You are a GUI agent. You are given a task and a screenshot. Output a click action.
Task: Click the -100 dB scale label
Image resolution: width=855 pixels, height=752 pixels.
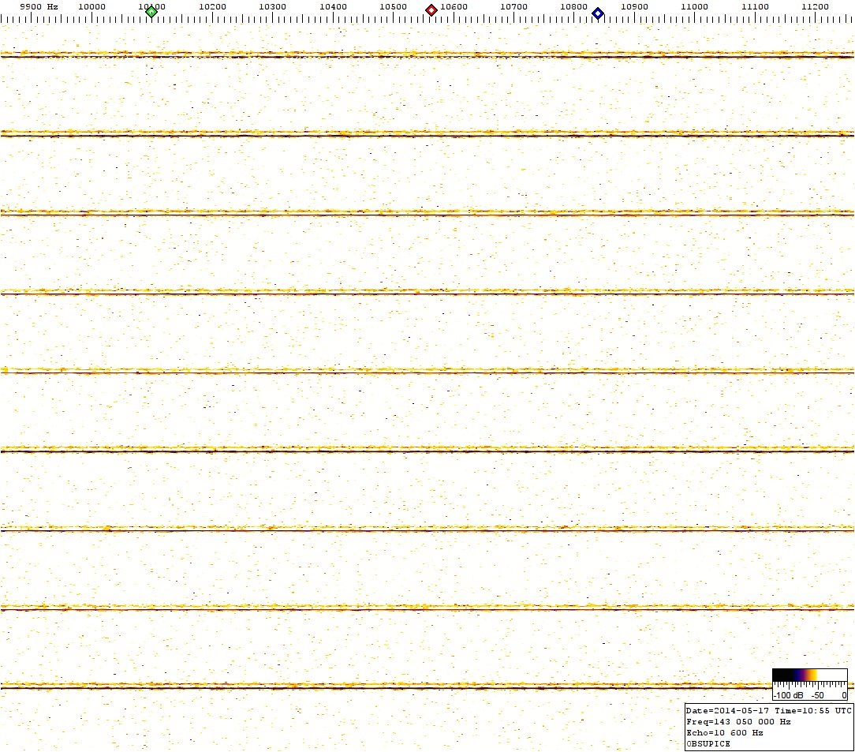coord(789,696)
